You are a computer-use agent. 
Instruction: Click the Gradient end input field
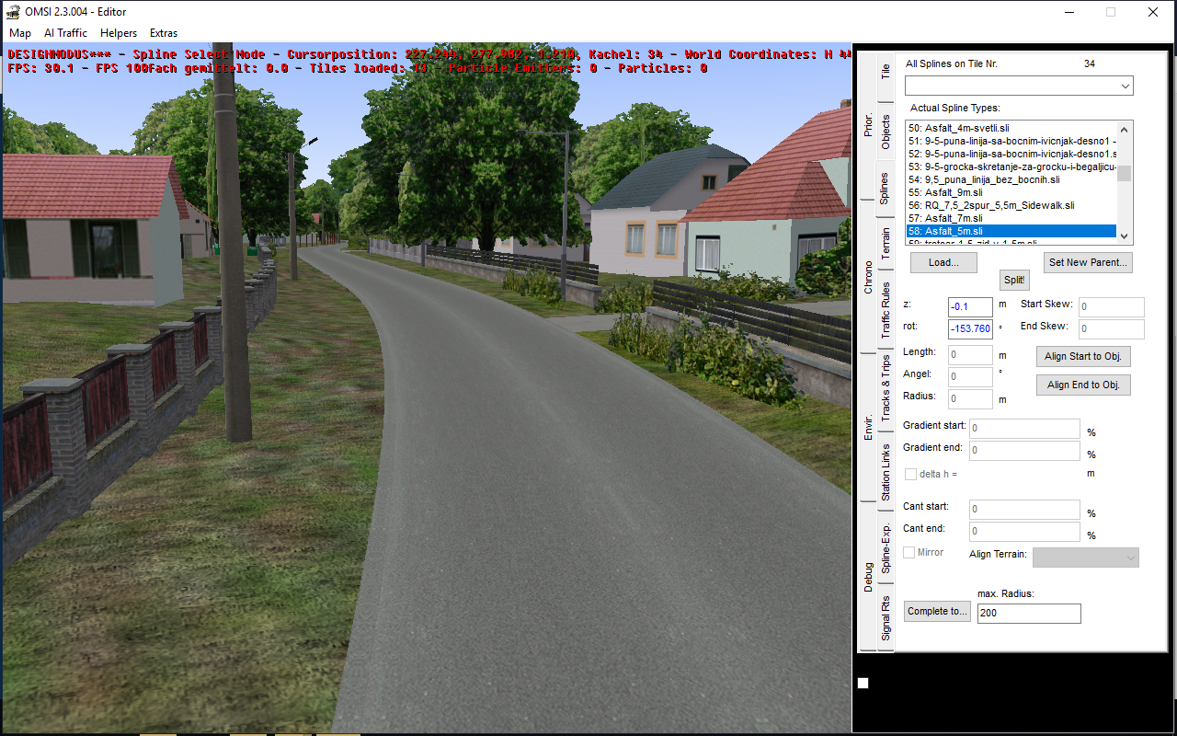pos(1024,451)
